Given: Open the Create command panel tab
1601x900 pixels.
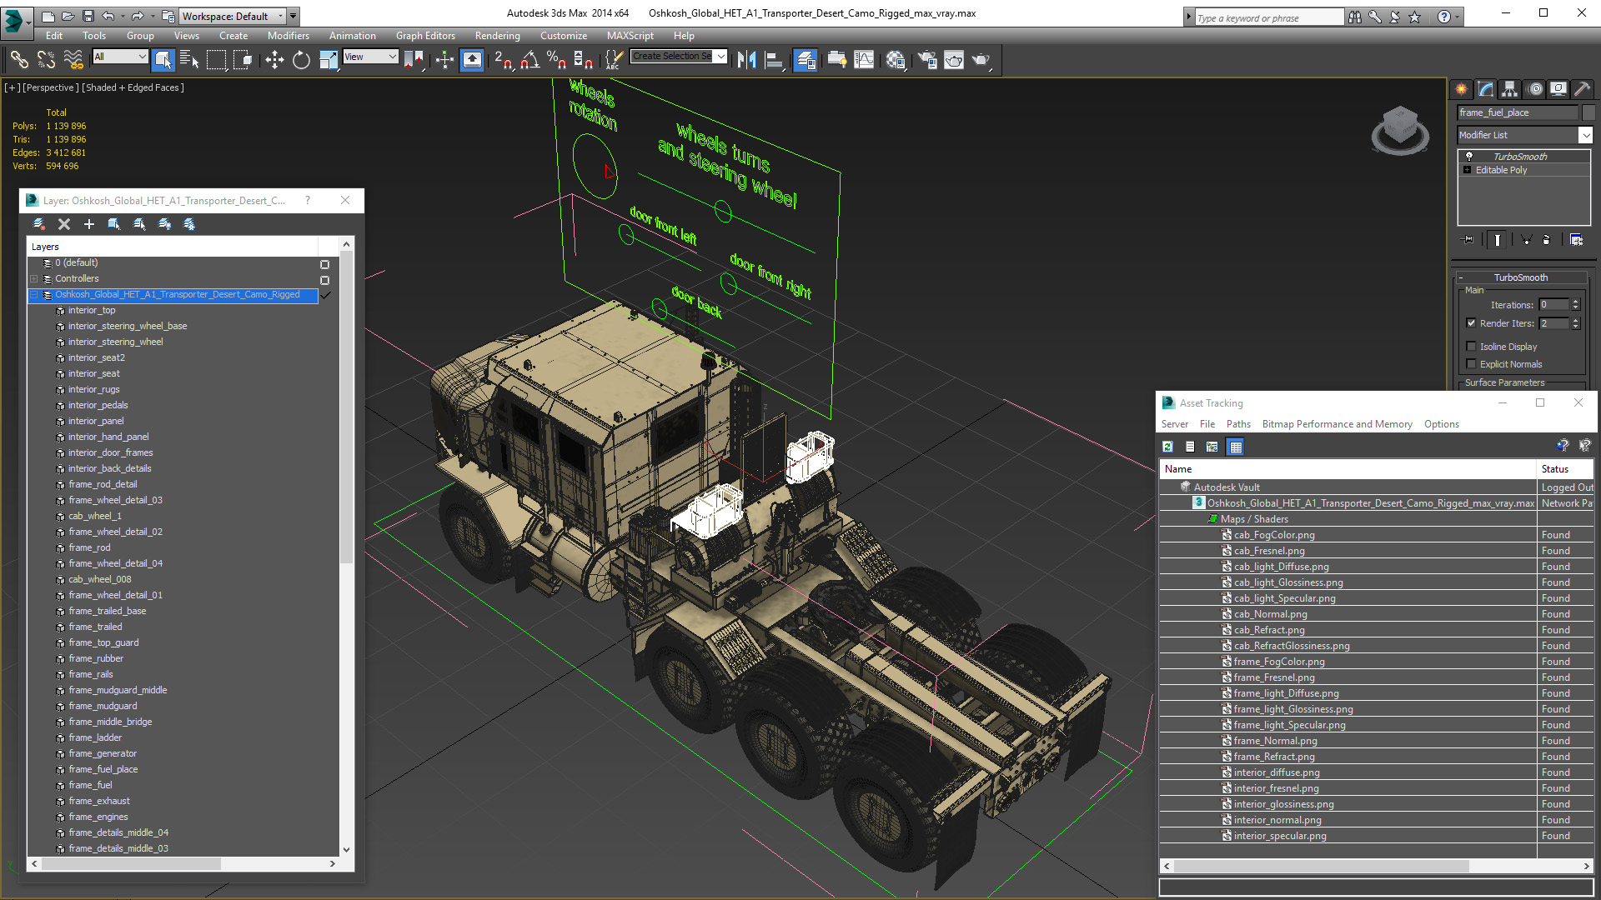Looking at the screenshot, I should click(1462, 89).
